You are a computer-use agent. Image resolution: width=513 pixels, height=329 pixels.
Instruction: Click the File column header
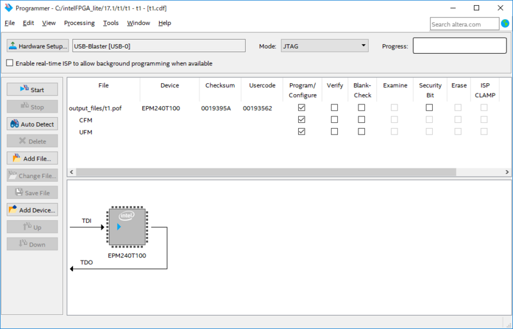(x=103, y=86)
